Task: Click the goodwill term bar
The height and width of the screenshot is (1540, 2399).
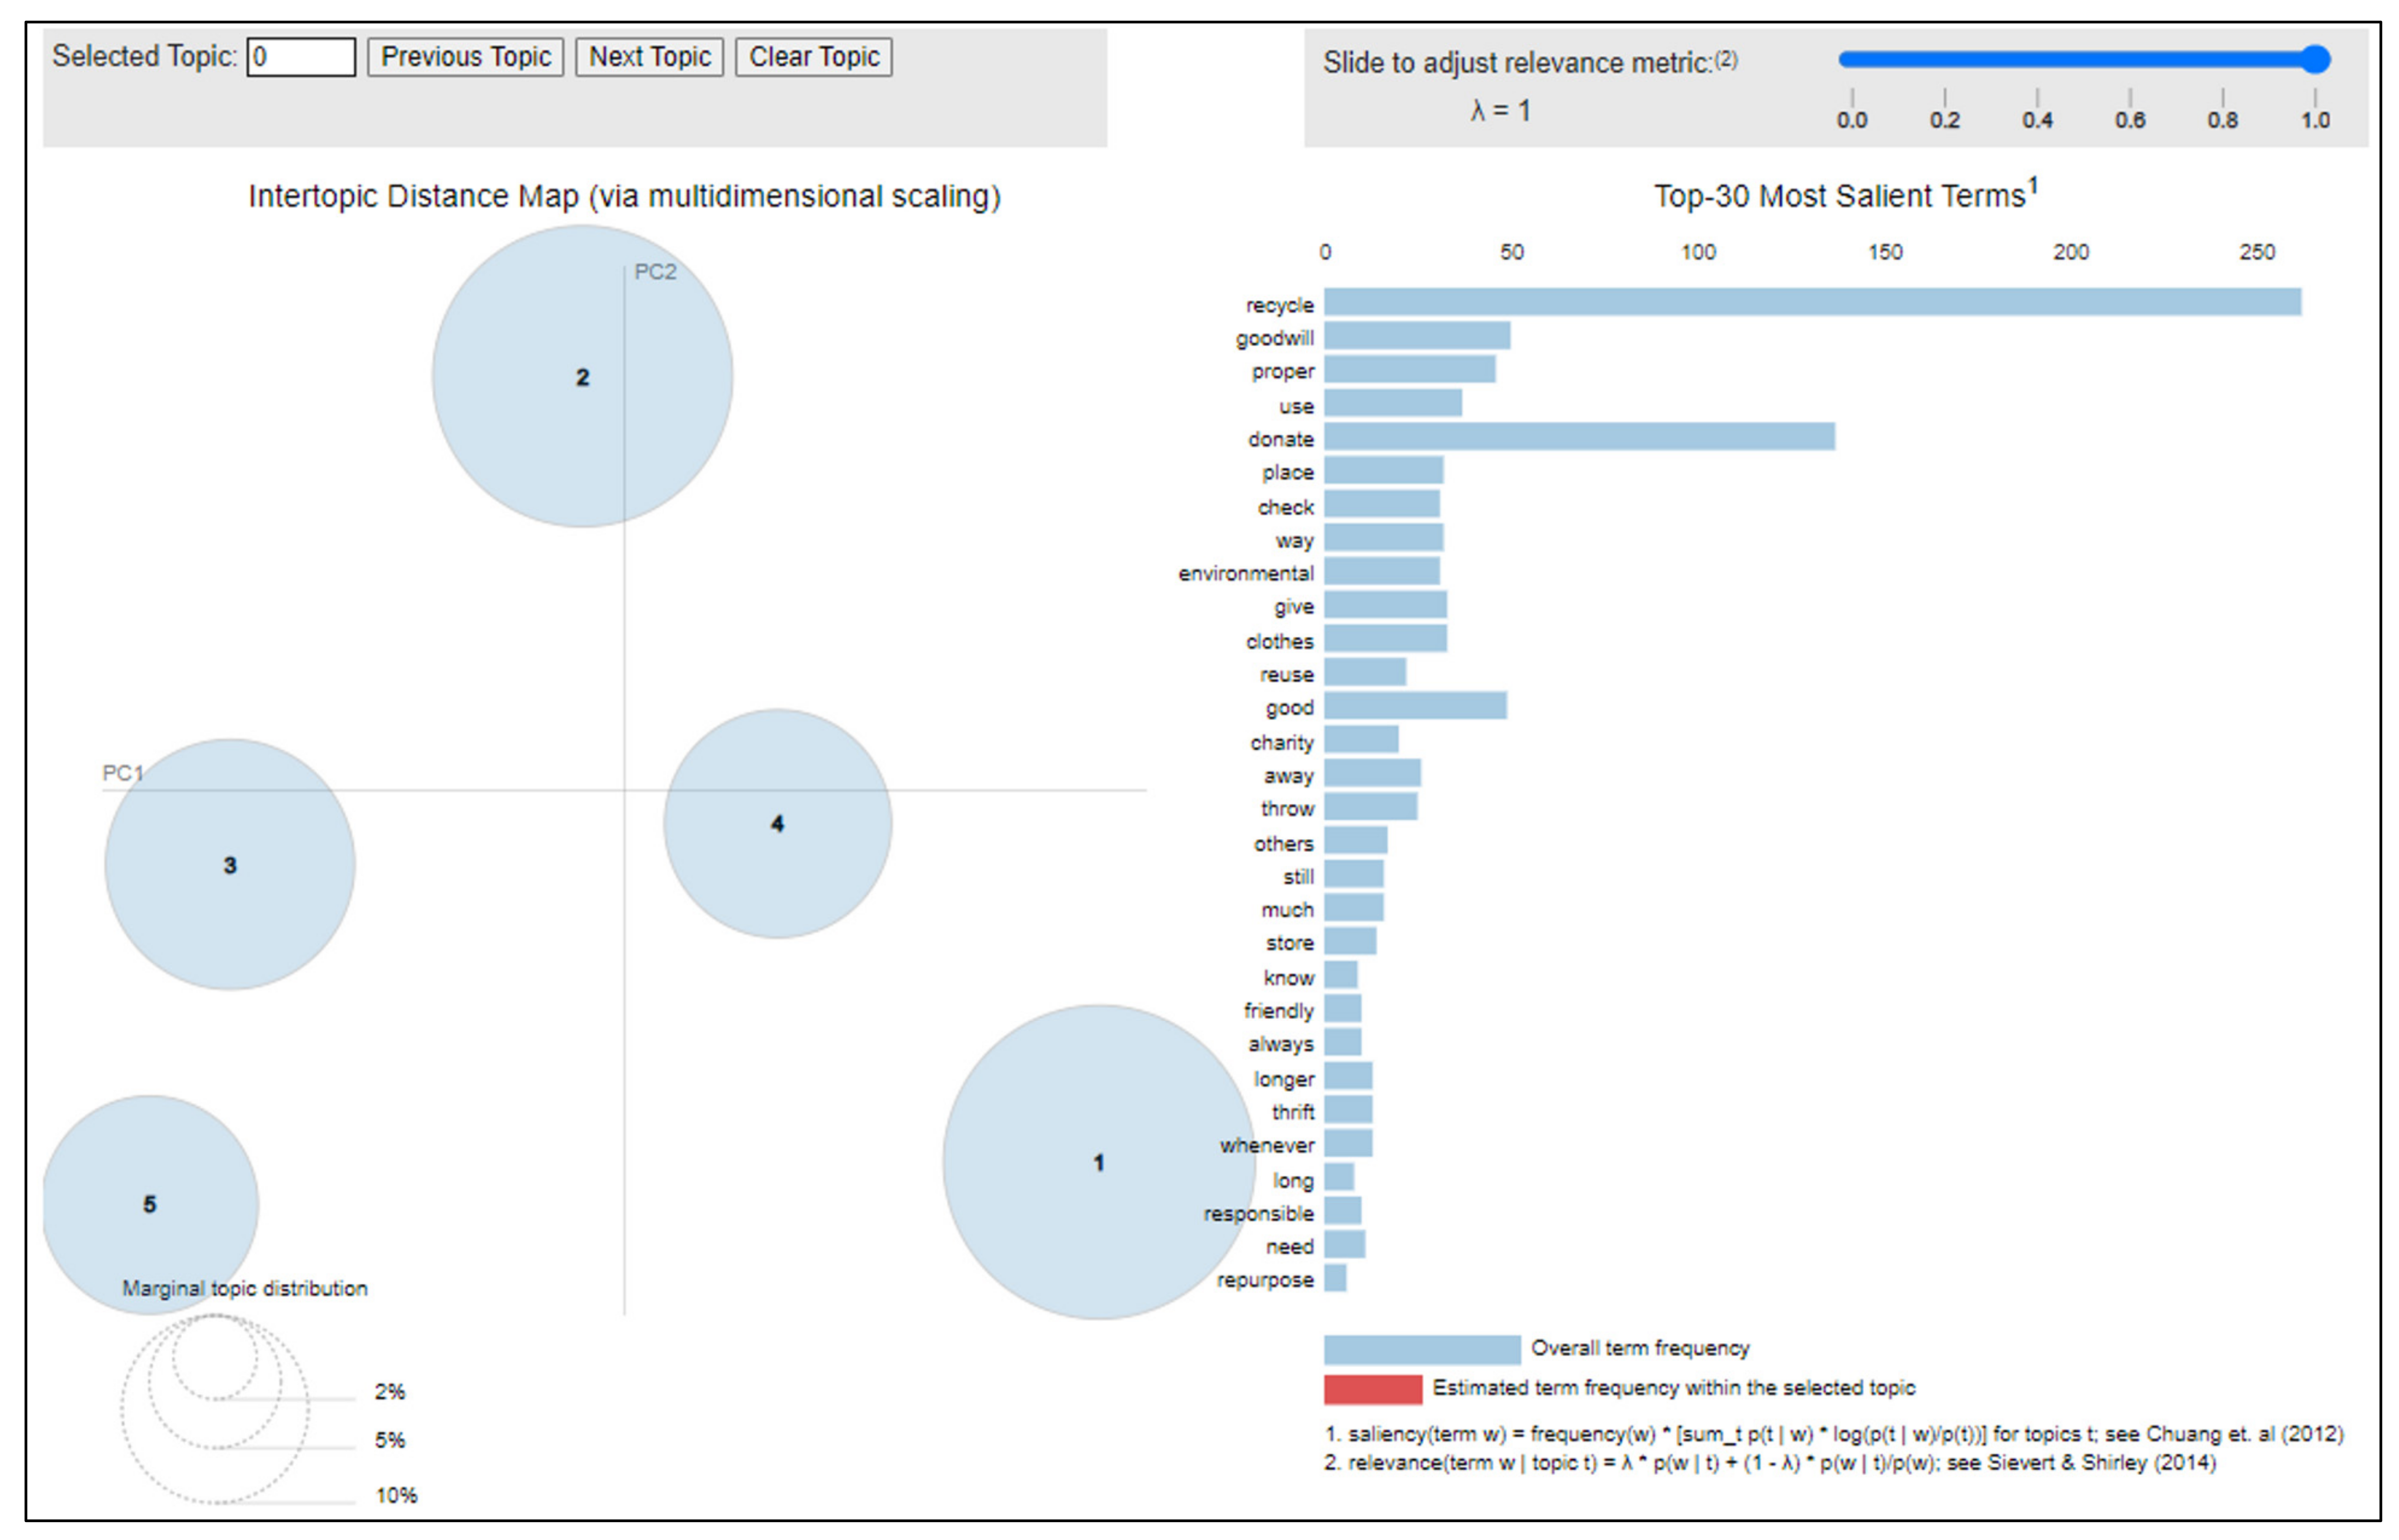Action: pyautogui.click(x=1416, y=336)
